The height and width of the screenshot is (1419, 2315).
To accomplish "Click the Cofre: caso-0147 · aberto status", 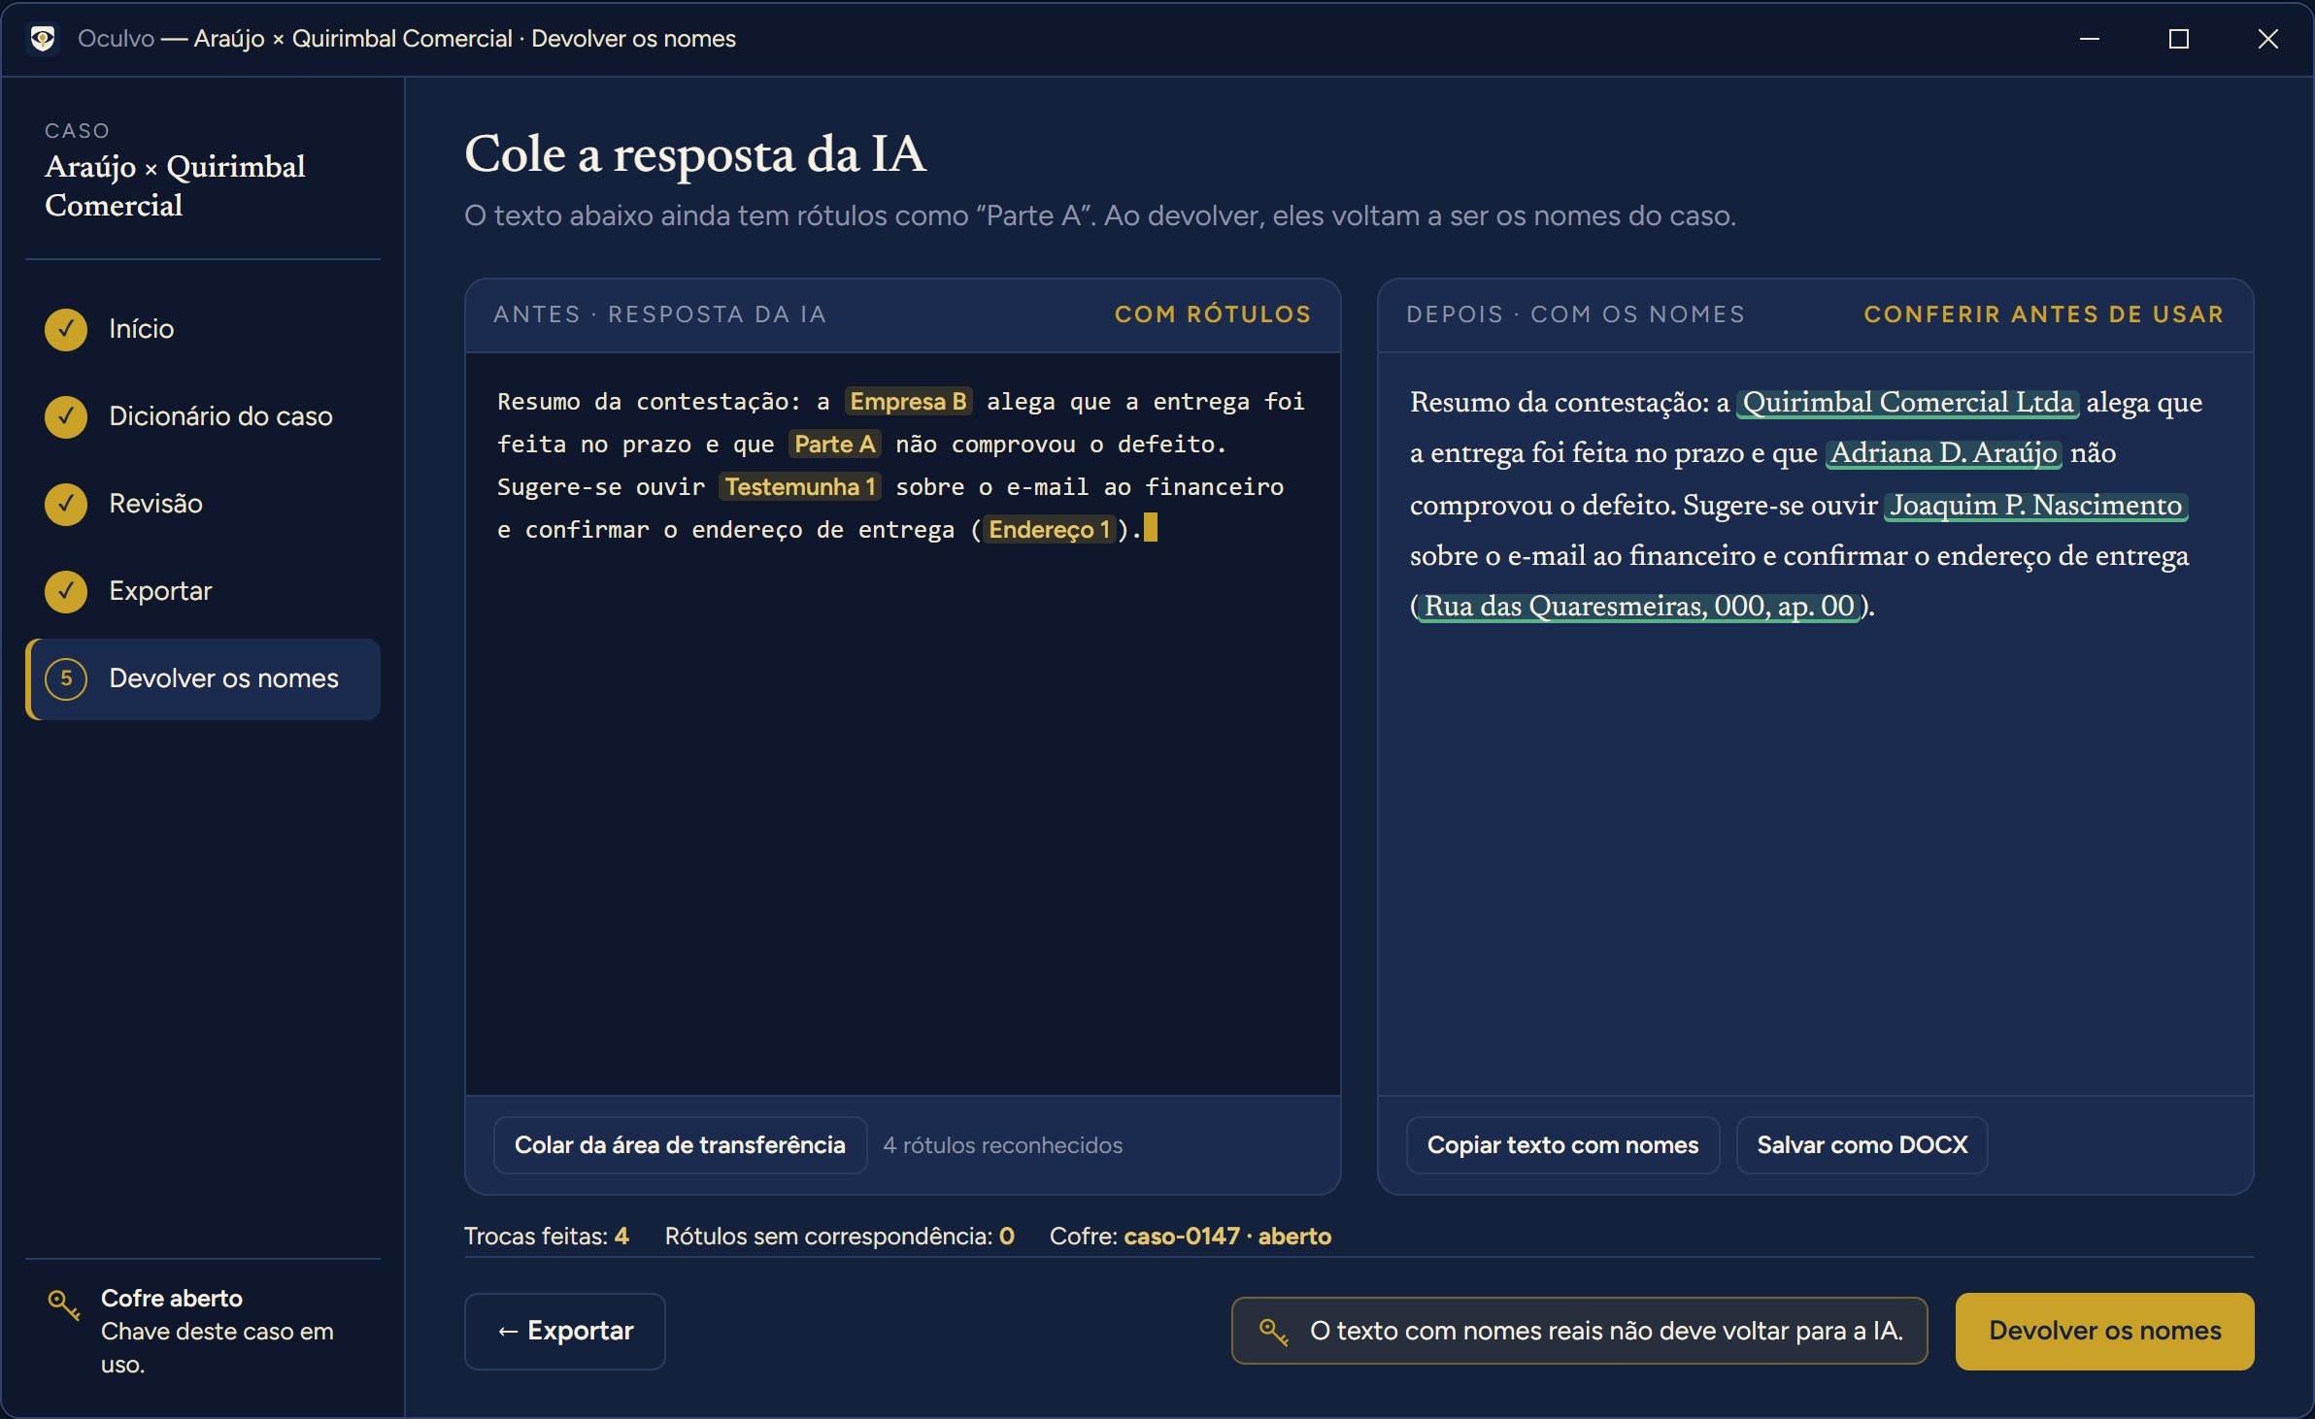I will pos(1191,1236).
